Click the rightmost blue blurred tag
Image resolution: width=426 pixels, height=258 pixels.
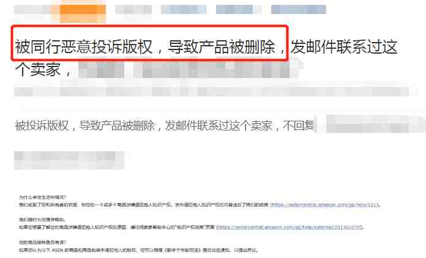pos(299,10)
